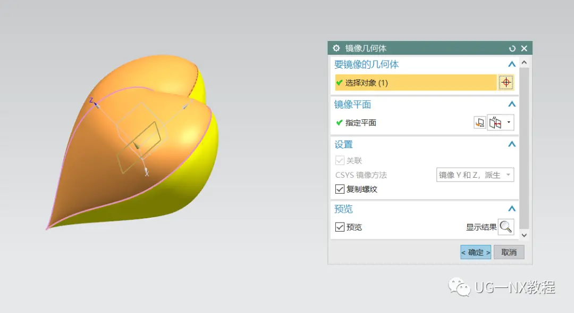Click the 显示结果 magnifier icon
Screen dimensions: 574x313
tap(506, 227)
